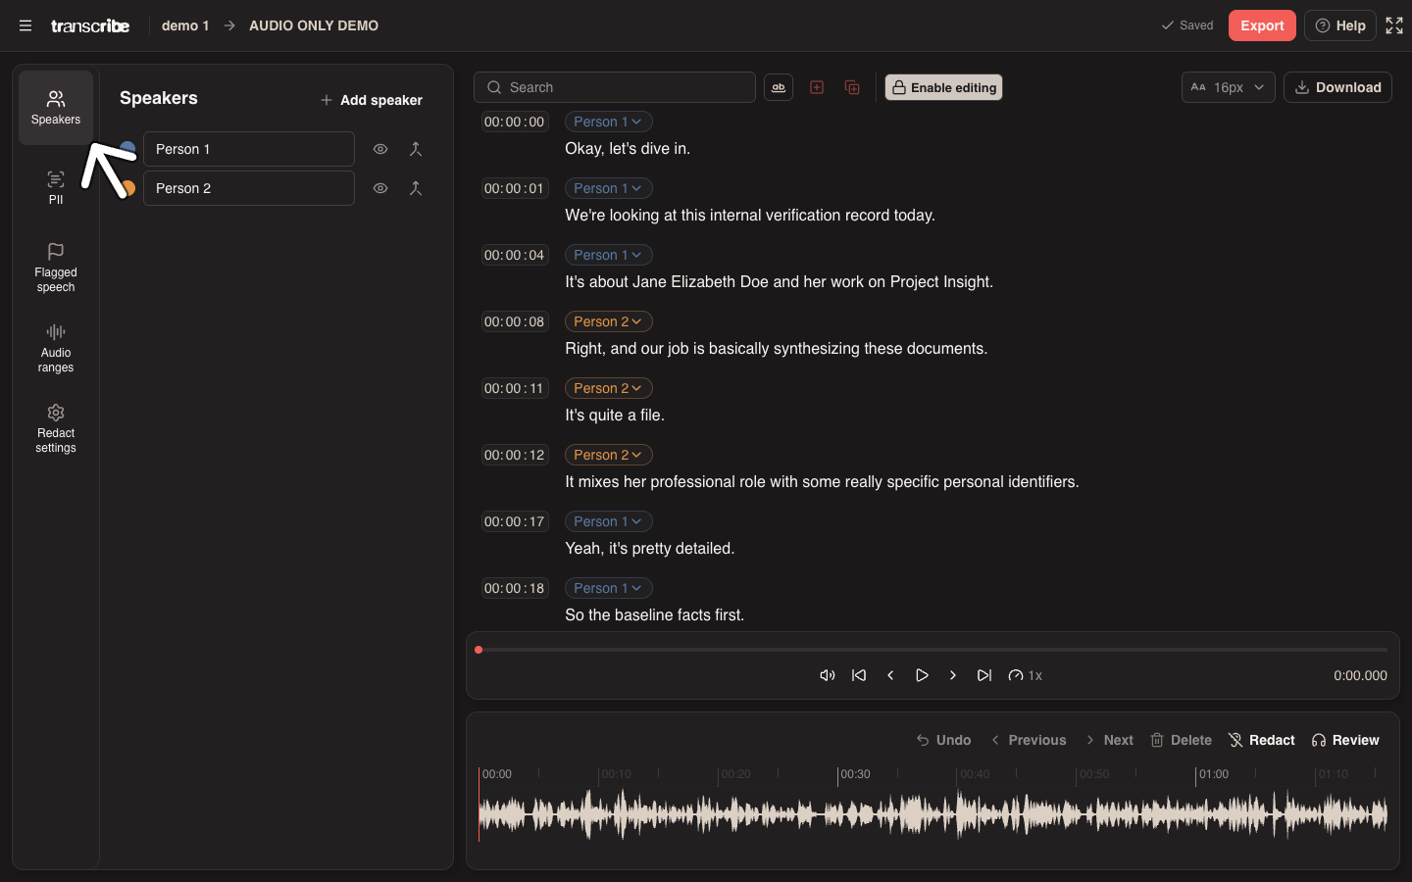Screen dimensions: 1412x882
Task: Open the speaker dropdown at 00:00:04
Action: [x=609, y=255]
